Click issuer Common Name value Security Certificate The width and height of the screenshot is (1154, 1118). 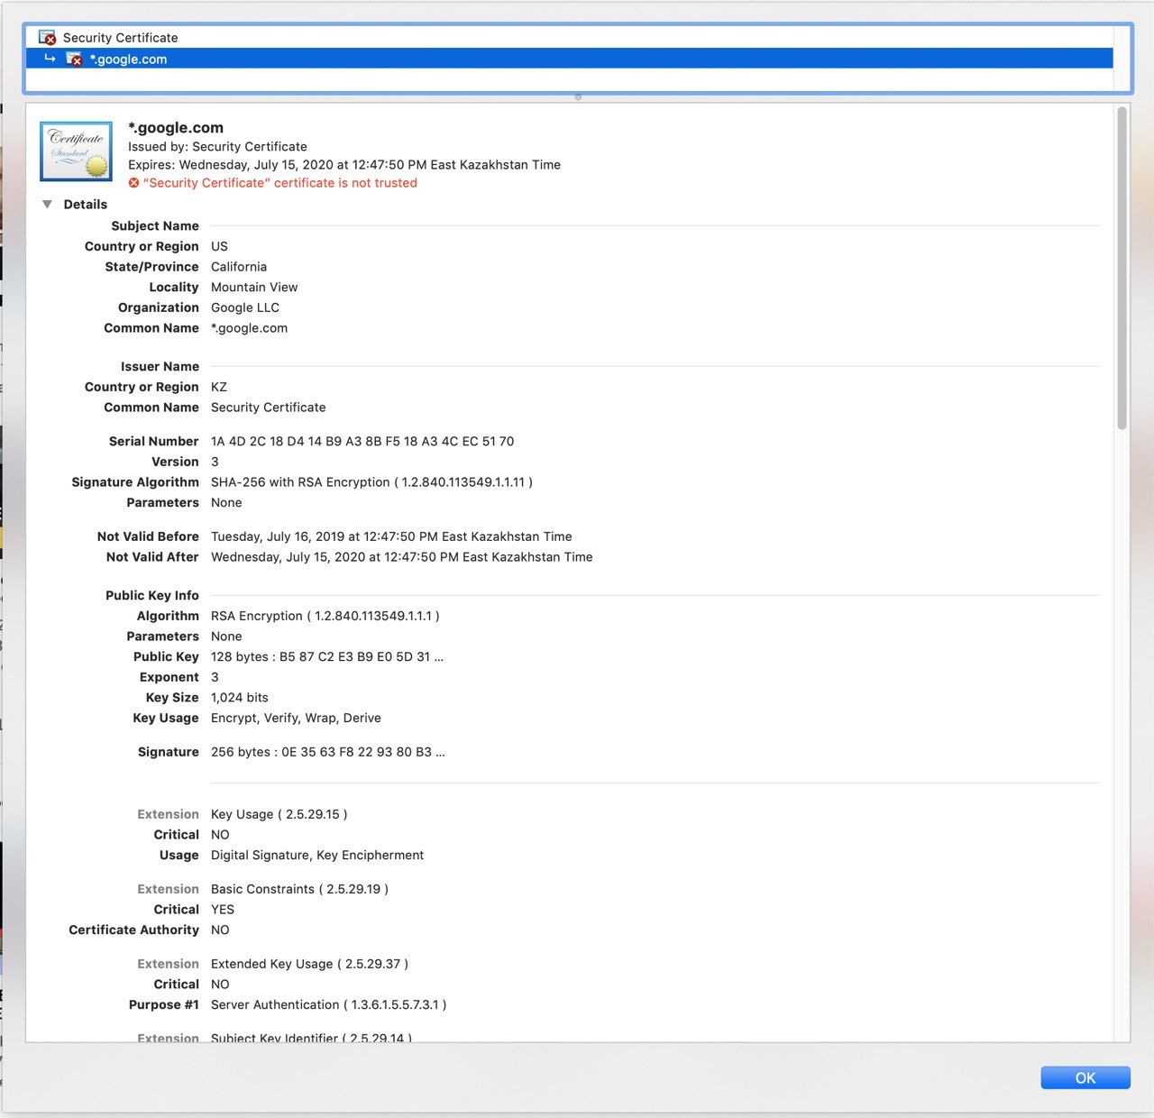coord(269,408)
